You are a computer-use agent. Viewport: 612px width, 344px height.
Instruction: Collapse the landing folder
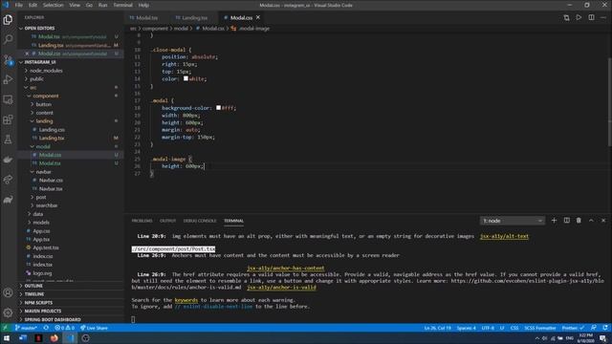pos(44,121)
